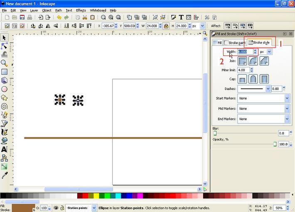Screen dimensions: 295x212
Task: Click the Undo arrow icon
Action: pos(59,17)
